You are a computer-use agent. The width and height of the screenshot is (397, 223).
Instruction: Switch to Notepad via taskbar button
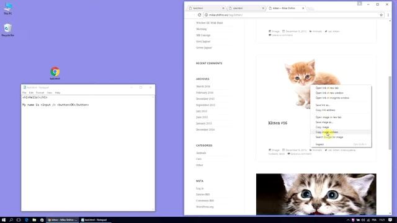[95, 220]
